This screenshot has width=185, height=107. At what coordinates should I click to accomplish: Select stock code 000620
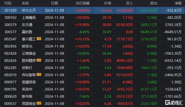pyautogui.click(x=10, y=96)
